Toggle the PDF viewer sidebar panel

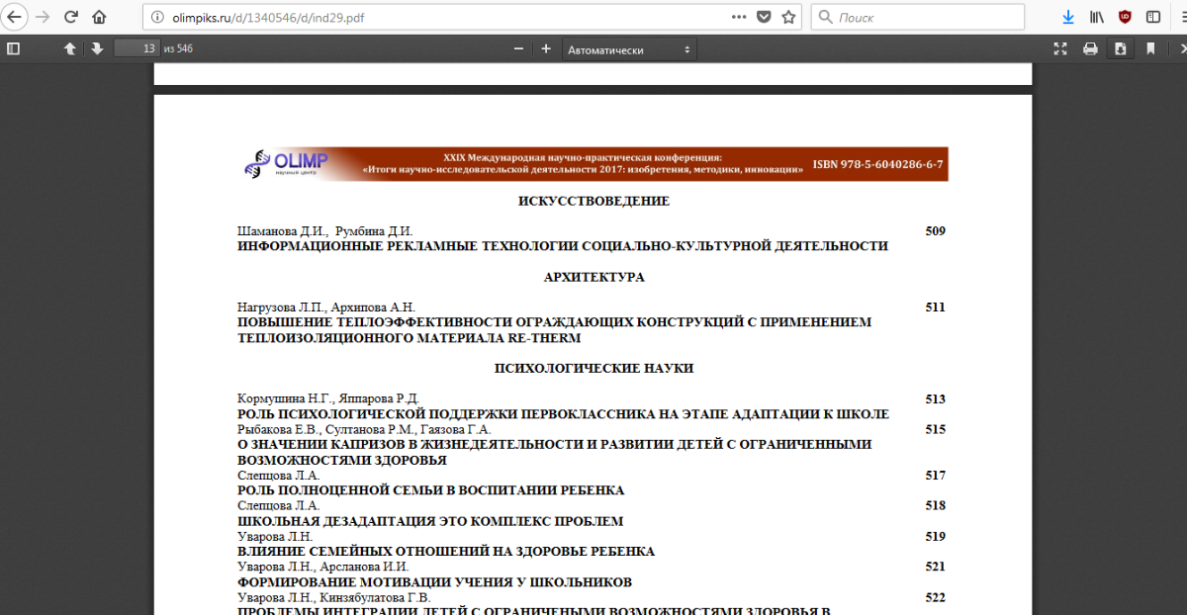pos(13,48)
